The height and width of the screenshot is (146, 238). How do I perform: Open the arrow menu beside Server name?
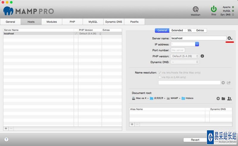pyautogui.click(x=230, y=38)
